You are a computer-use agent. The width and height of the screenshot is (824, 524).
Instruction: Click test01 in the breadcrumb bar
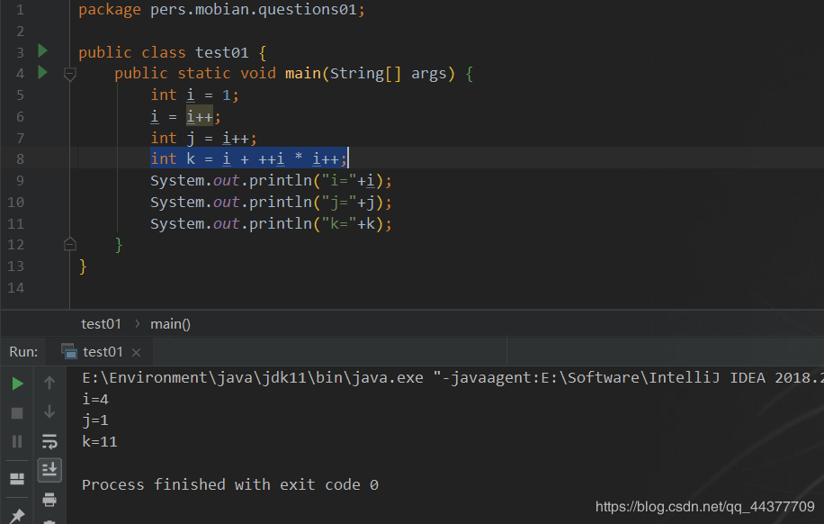[x=101, y=324]
